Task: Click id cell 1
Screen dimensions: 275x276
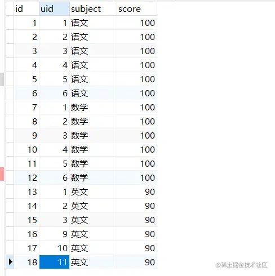Action: (x=26, y=23)
